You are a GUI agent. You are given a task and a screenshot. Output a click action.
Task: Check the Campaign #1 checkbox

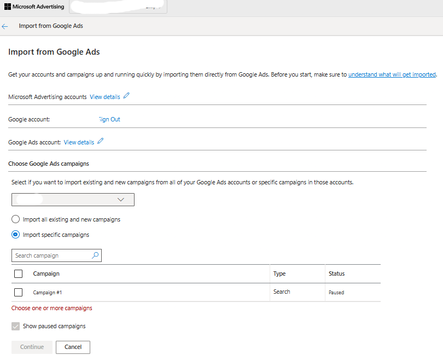(x=19, y=292)
